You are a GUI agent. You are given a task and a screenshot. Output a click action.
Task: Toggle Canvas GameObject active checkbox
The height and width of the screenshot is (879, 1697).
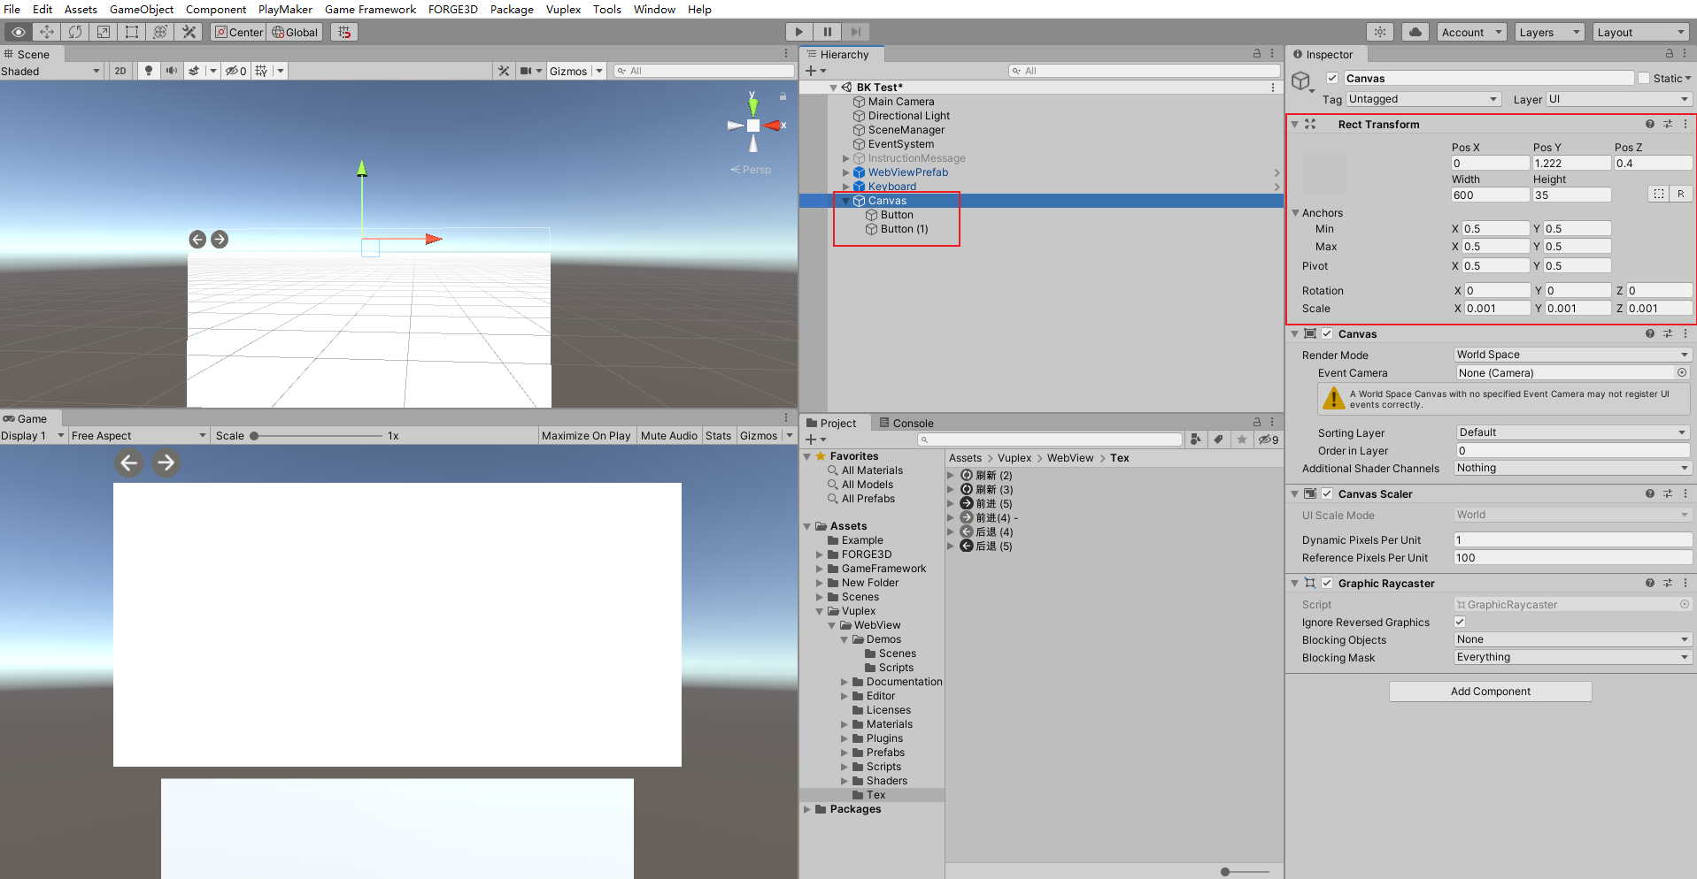(1331, 78)
